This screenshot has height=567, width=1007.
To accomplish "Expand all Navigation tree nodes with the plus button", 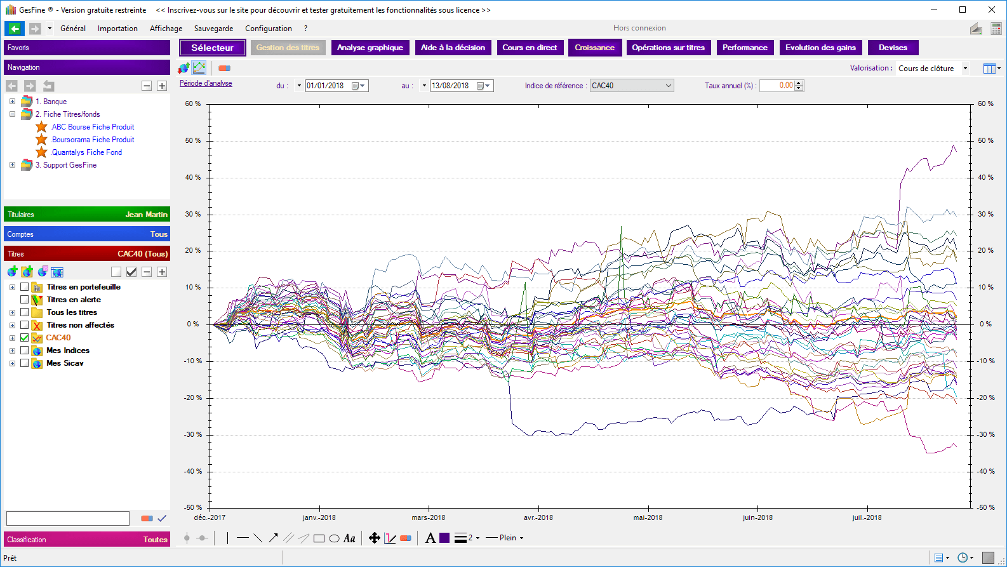I will (x=162, y=86).
